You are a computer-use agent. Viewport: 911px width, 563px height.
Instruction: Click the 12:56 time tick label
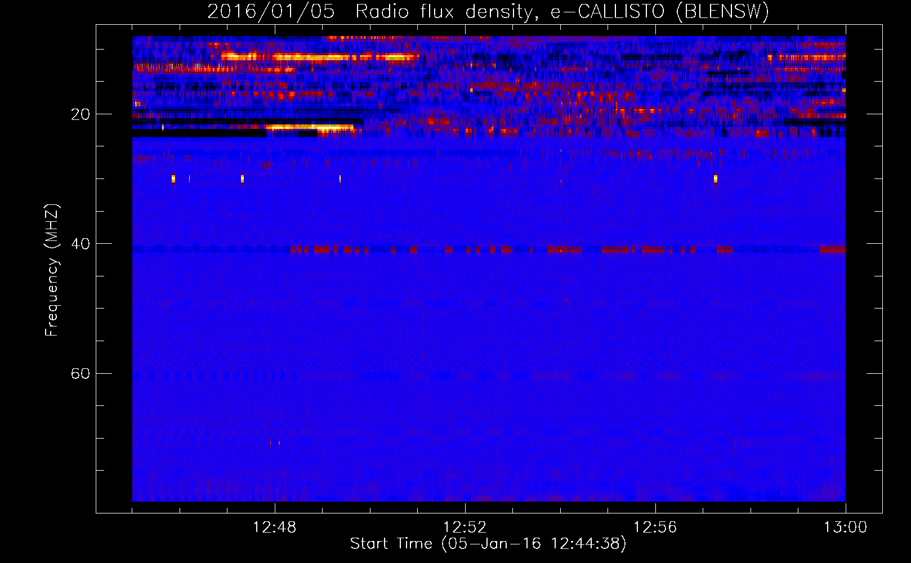655,528
